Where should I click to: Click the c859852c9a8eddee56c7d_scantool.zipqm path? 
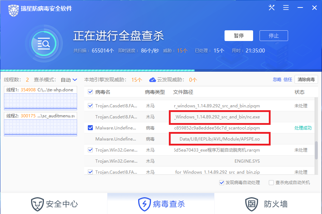point(217,128)
